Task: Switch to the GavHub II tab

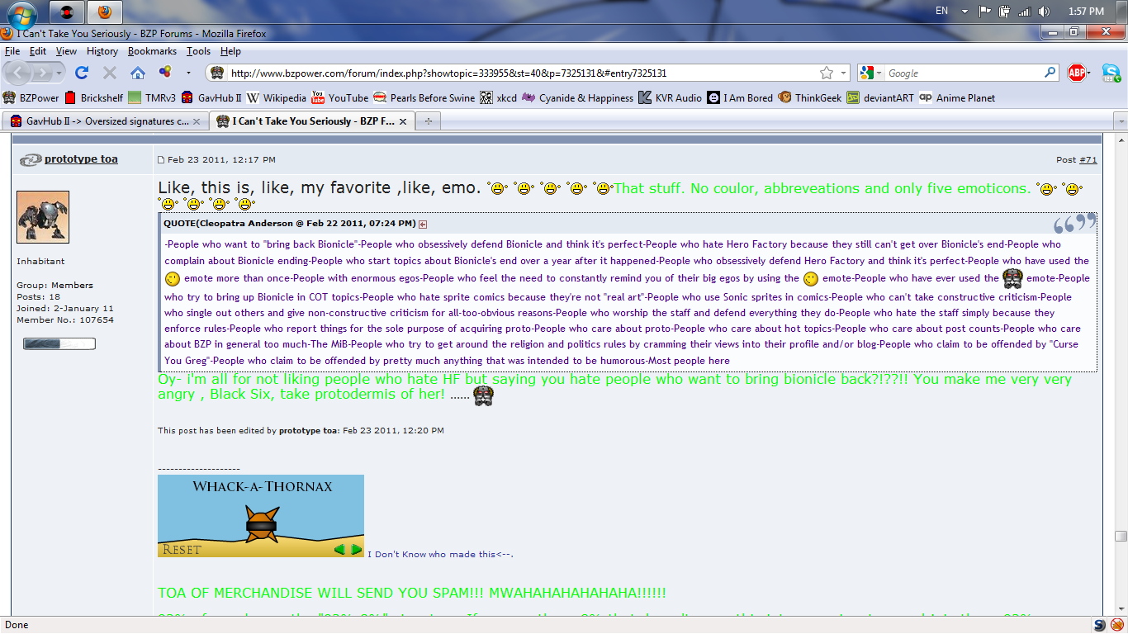Action: (97, 121)
